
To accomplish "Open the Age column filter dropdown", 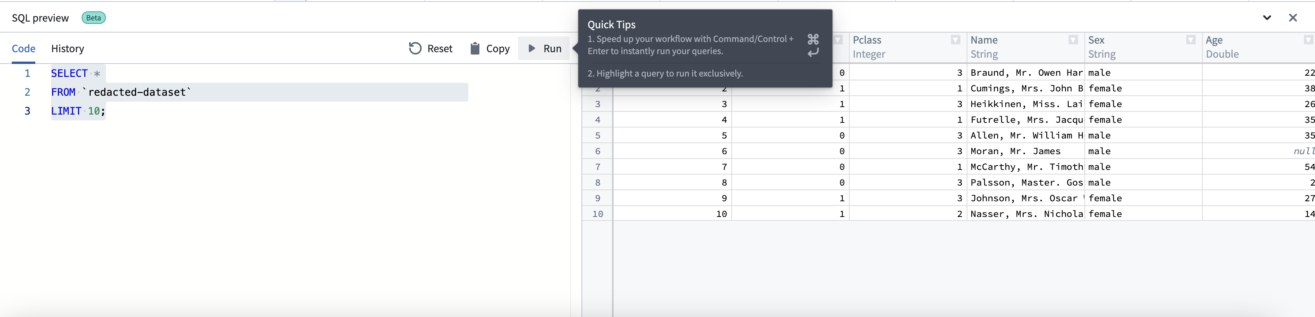I will (x=1308, y=40).
